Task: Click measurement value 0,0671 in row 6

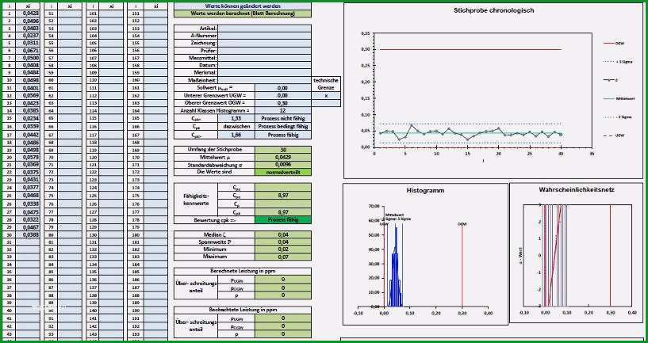Action: point(28,51)
